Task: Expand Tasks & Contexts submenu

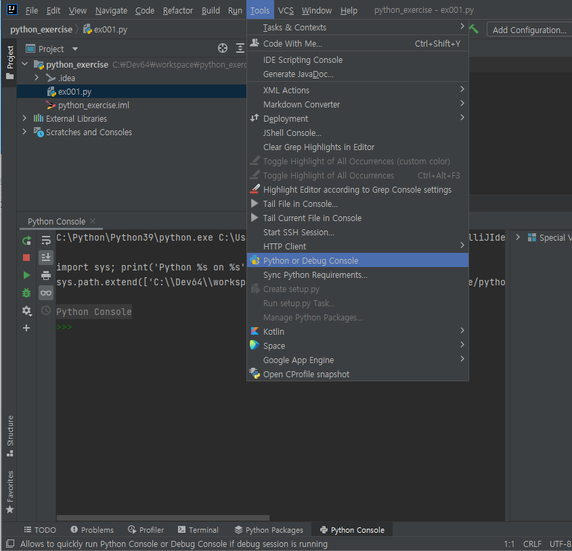Action: (x=357, y=27)
